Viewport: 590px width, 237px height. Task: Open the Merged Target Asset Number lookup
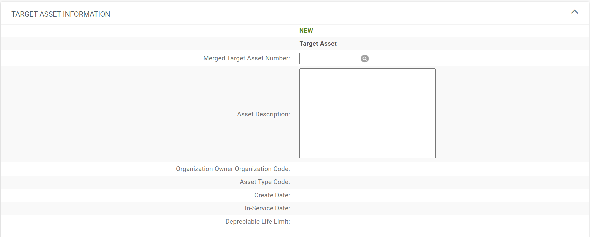(x=365, y=59)
